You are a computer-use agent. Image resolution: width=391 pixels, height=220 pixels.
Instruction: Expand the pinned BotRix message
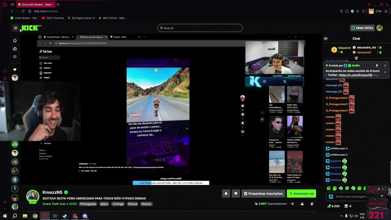coord(385,72)
